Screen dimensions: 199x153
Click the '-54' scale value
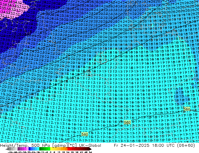pos(10,152)
